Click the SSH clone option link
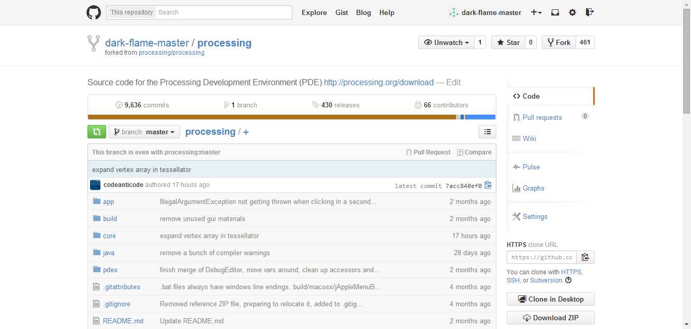 (513, 280)
